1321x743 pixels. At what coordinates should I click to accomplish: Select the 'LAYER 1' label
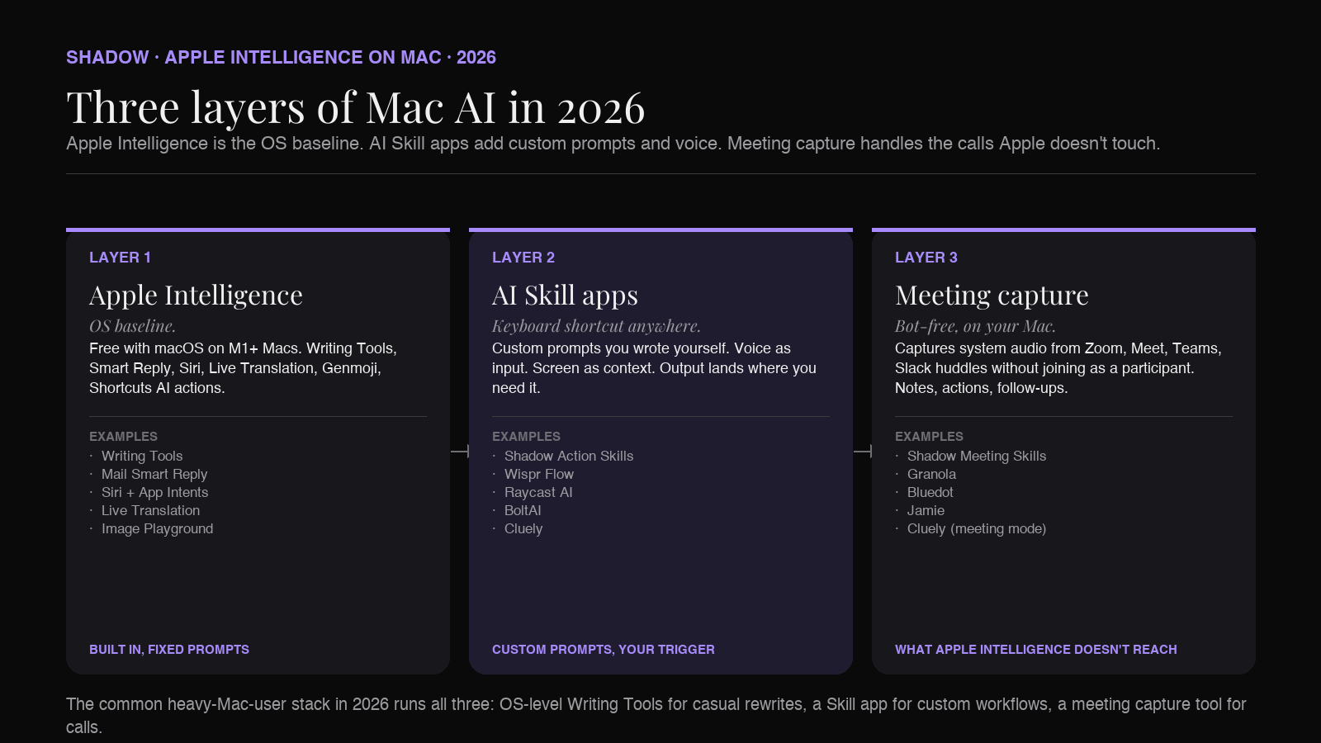pos(120,258)
